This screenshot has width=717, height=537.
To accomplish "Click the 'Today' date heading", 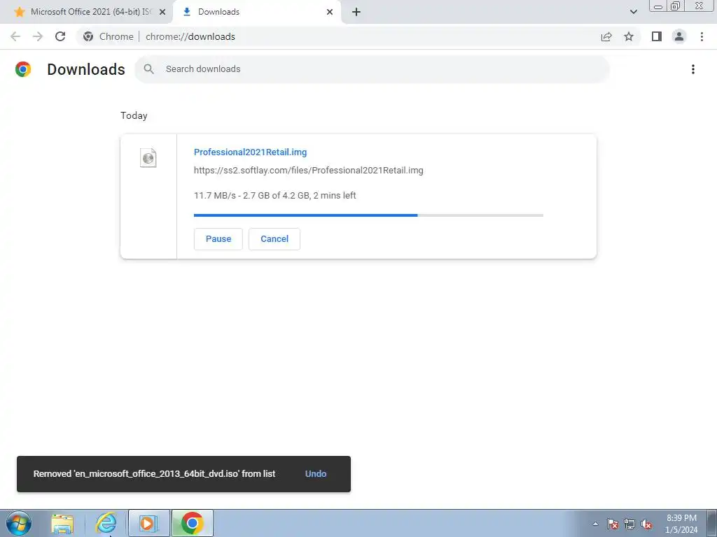I will [134, 115].
